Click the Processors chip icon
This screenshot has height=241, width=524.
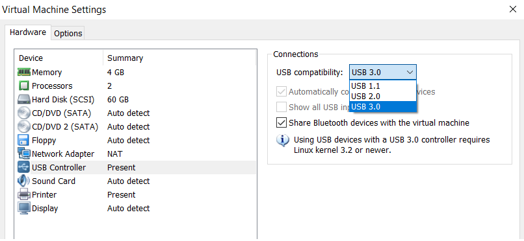coord(23,86)
